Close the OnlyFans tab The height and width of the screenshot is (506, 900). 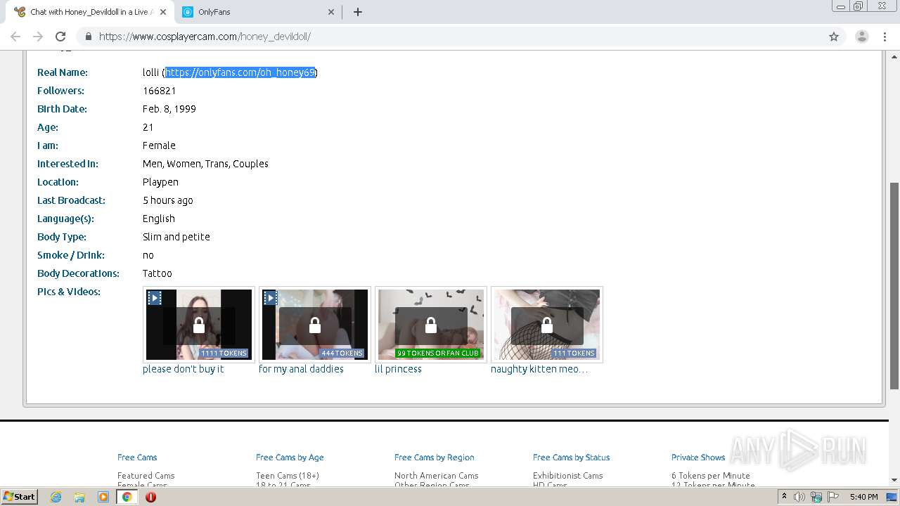[331, 12]
